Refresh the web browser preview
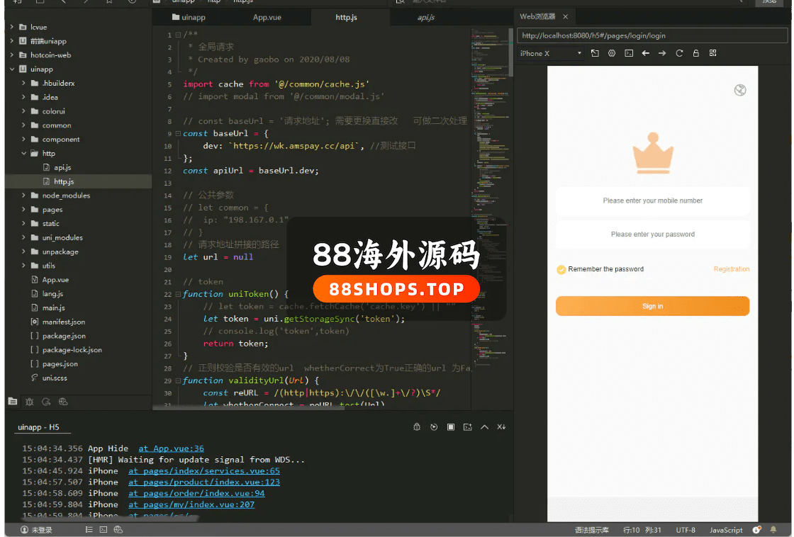Viewport: 794px width, 537px height. (679, 53)
